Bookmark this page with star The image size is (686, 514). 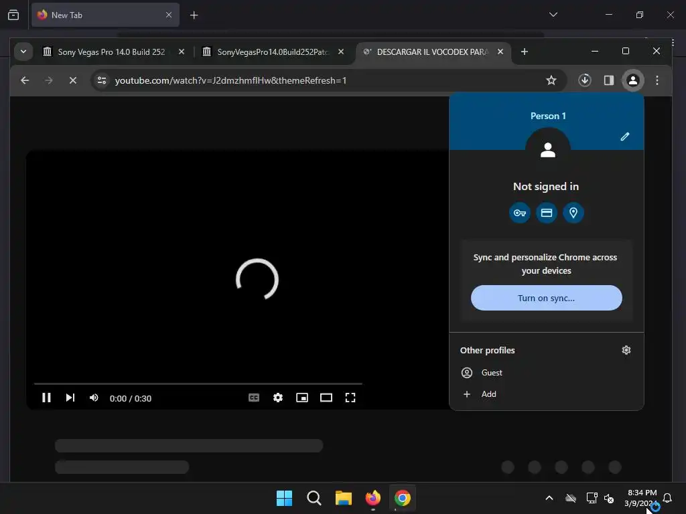coord(551,80)
